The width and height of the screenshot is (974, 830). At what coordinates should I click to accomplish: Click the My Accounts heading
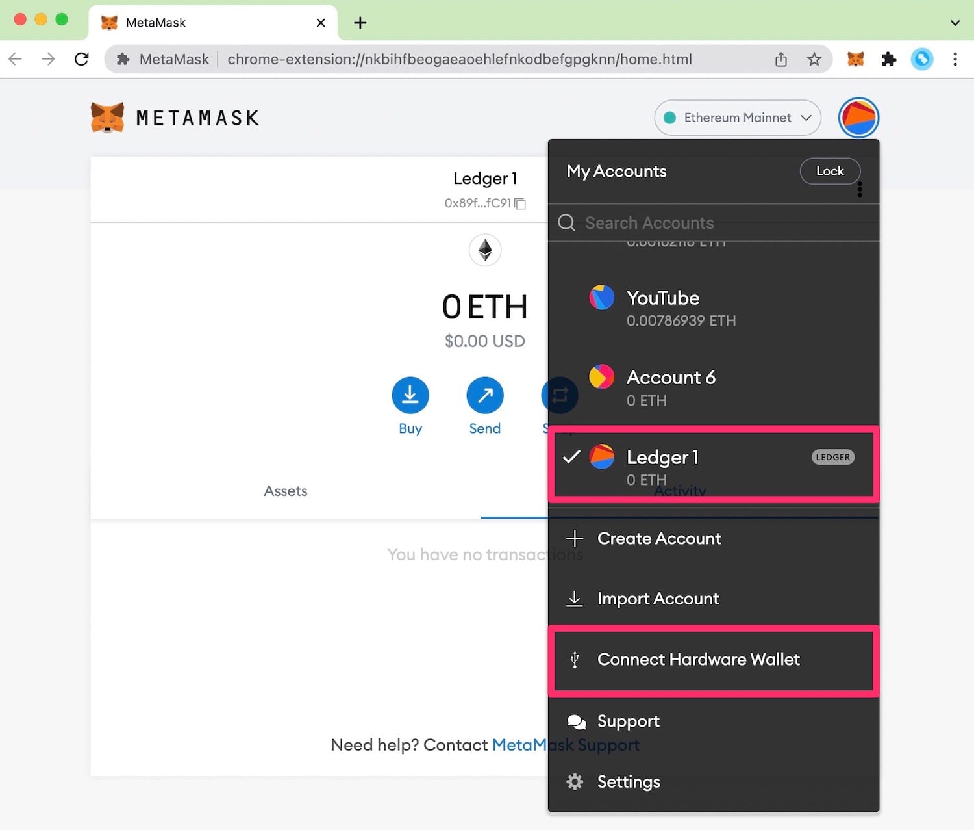617,171
